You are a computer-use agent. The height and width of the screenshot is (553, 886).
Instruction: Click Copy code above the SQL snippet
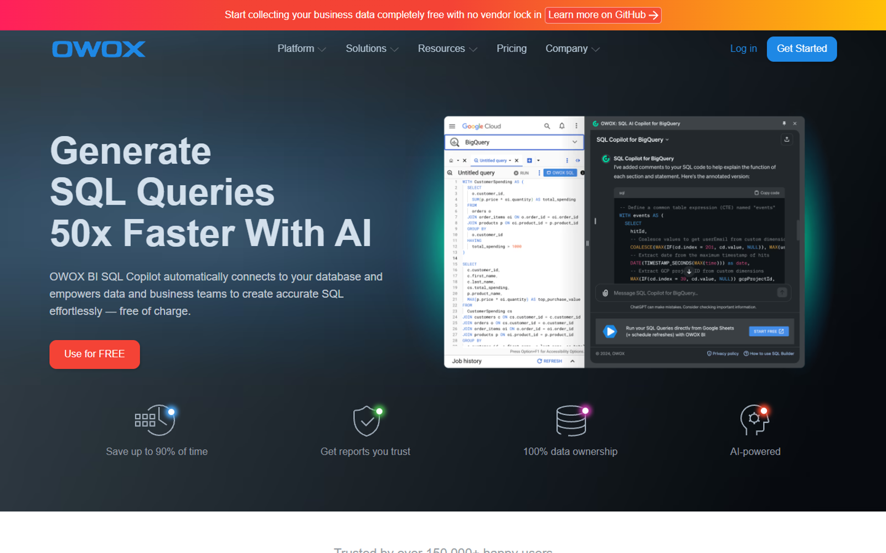[767, 193]
